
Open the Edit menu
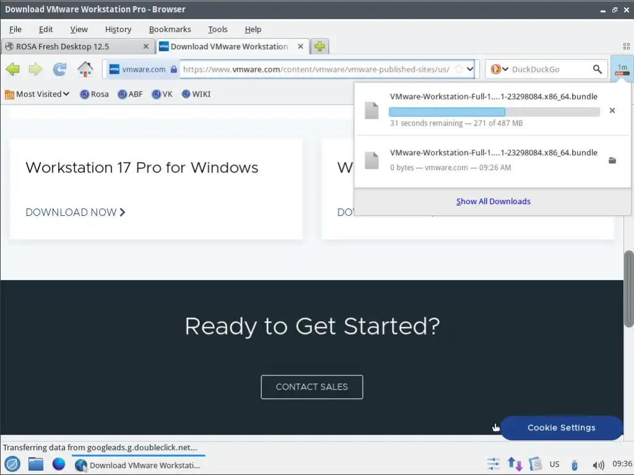46,30
